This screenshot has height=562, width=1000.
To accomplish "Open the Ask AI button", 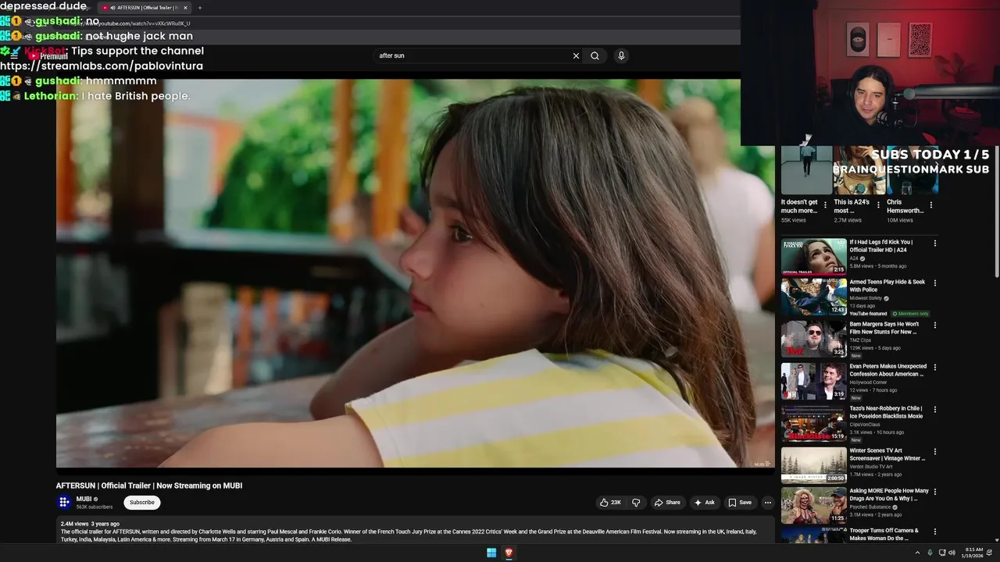I will (704, 503).
